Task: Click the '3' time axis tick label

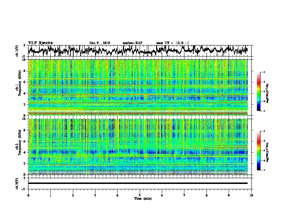Action: click(x=95, y=195)
